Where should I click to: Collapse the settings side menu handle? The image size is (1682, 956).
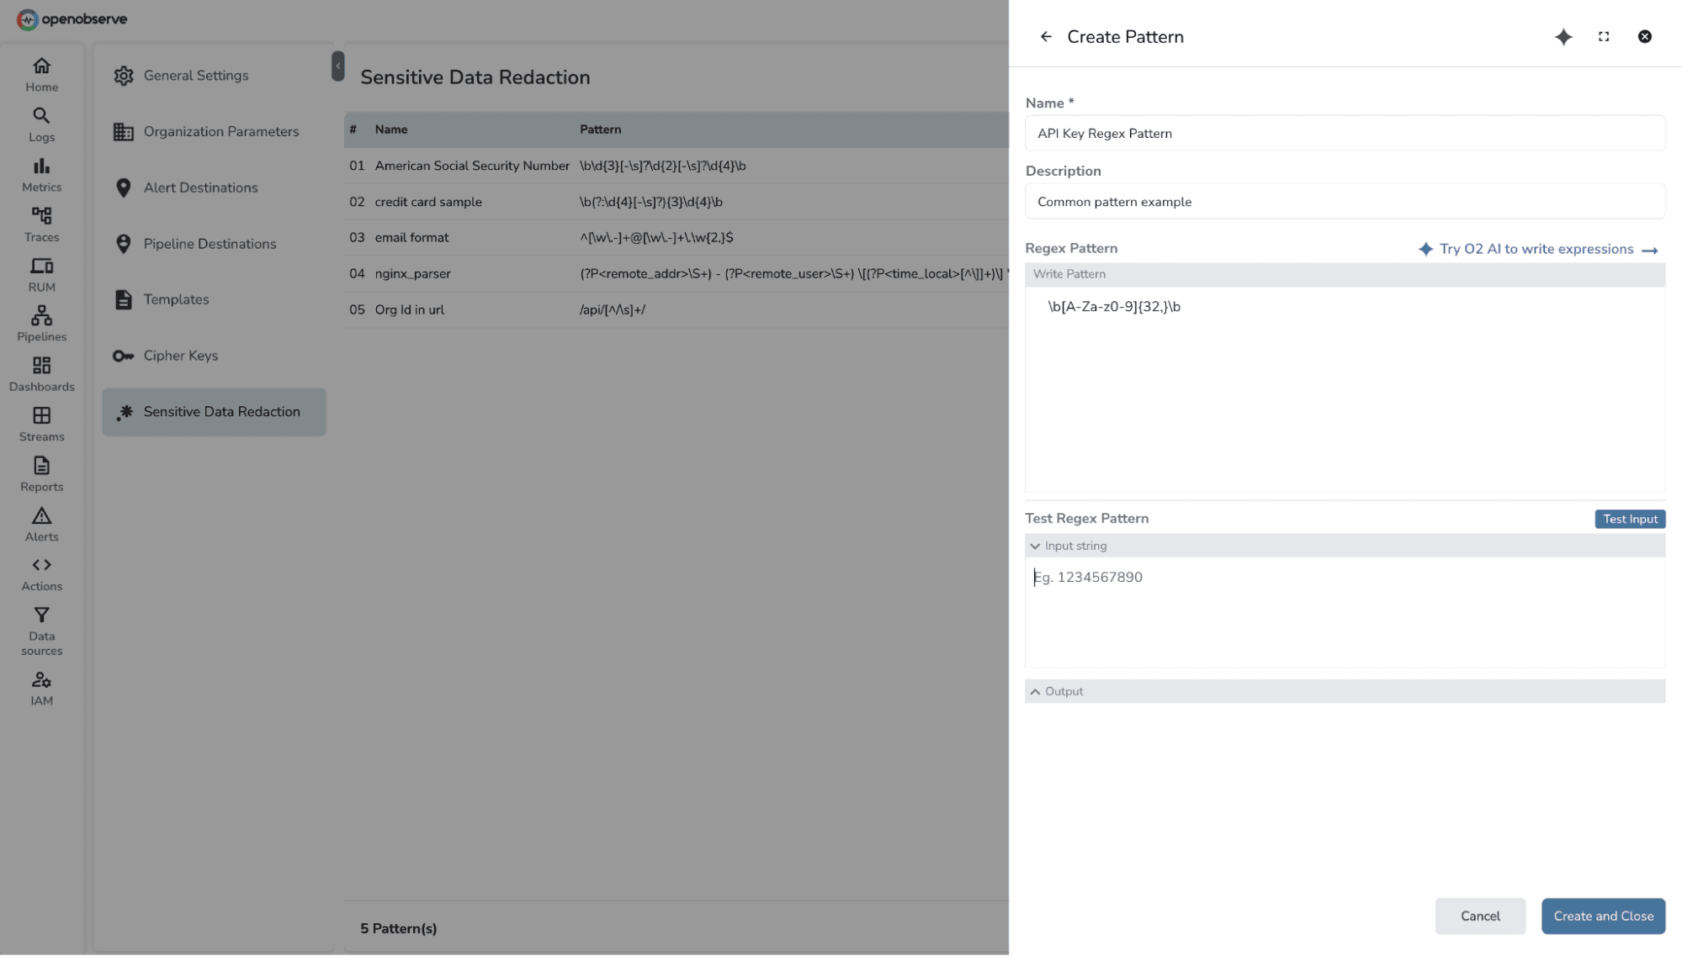[337, 66]
